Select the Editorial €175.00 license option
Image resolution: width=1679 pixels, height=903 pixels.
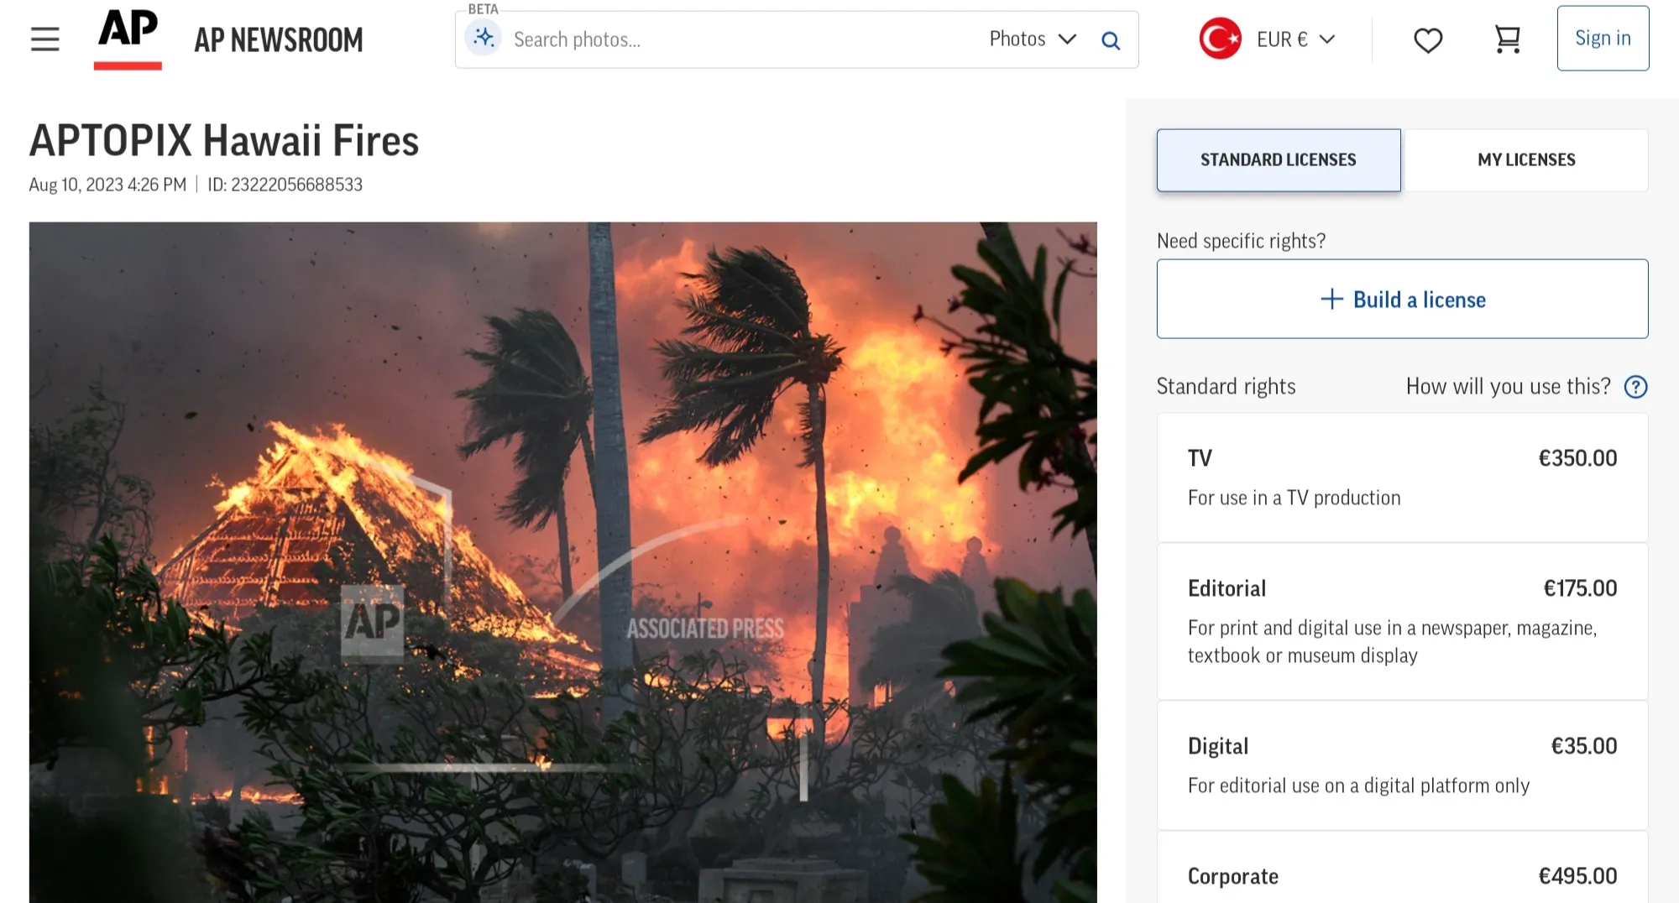tap(1402, 621)
